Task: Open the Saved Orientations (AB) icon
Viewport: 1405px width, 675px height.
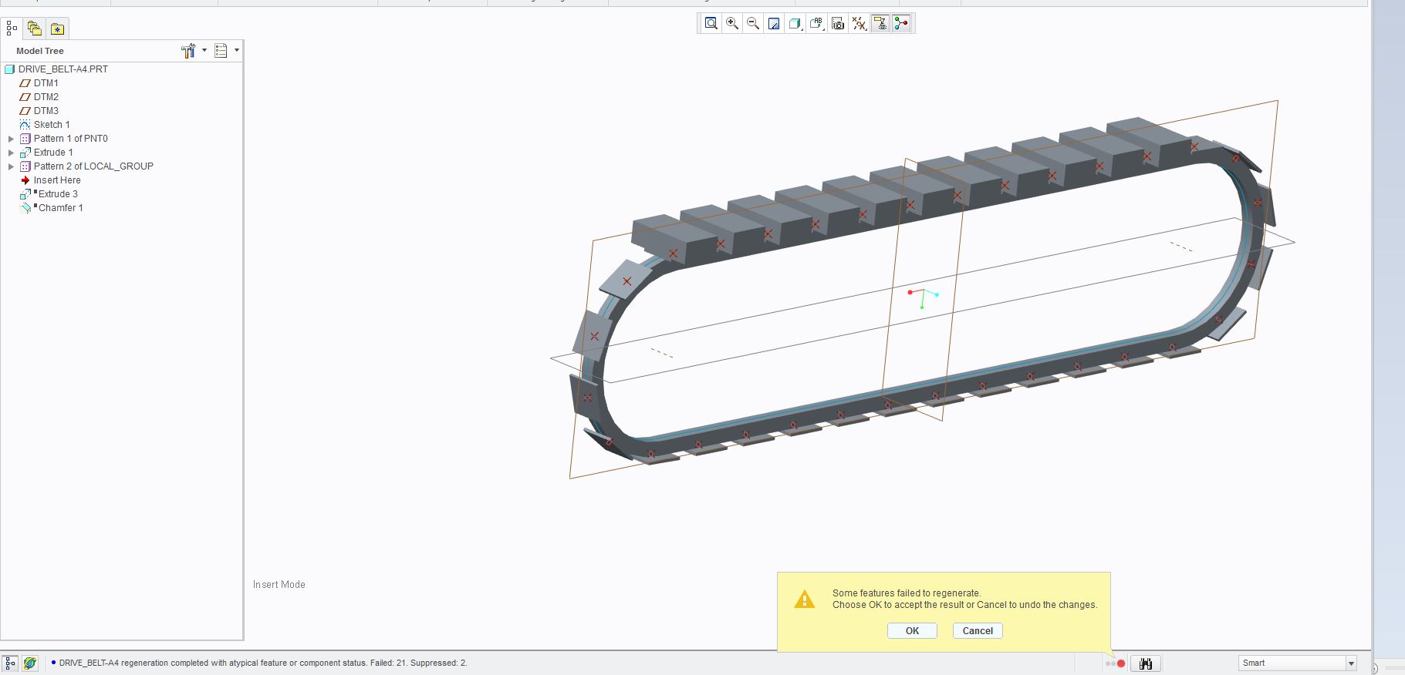Action: click(816, 24)
